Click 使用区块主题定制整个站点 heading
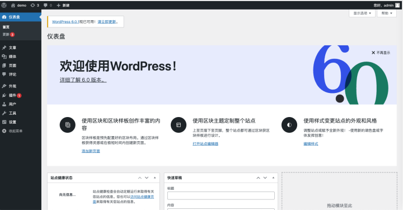The image size is (403, 210). [x=224, y=120]
